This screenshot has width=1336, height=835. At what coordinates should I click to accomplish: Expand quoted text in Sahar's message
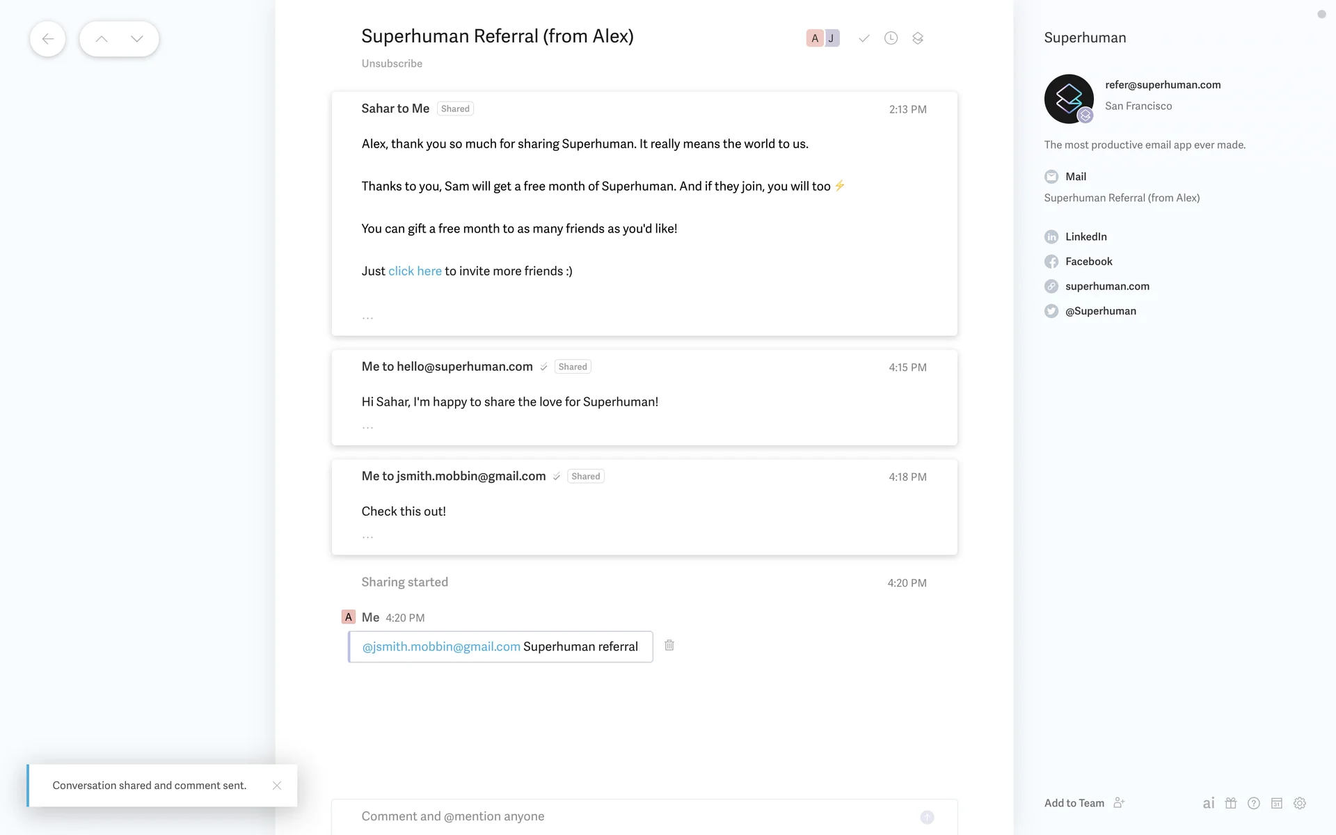coord(367,317)
